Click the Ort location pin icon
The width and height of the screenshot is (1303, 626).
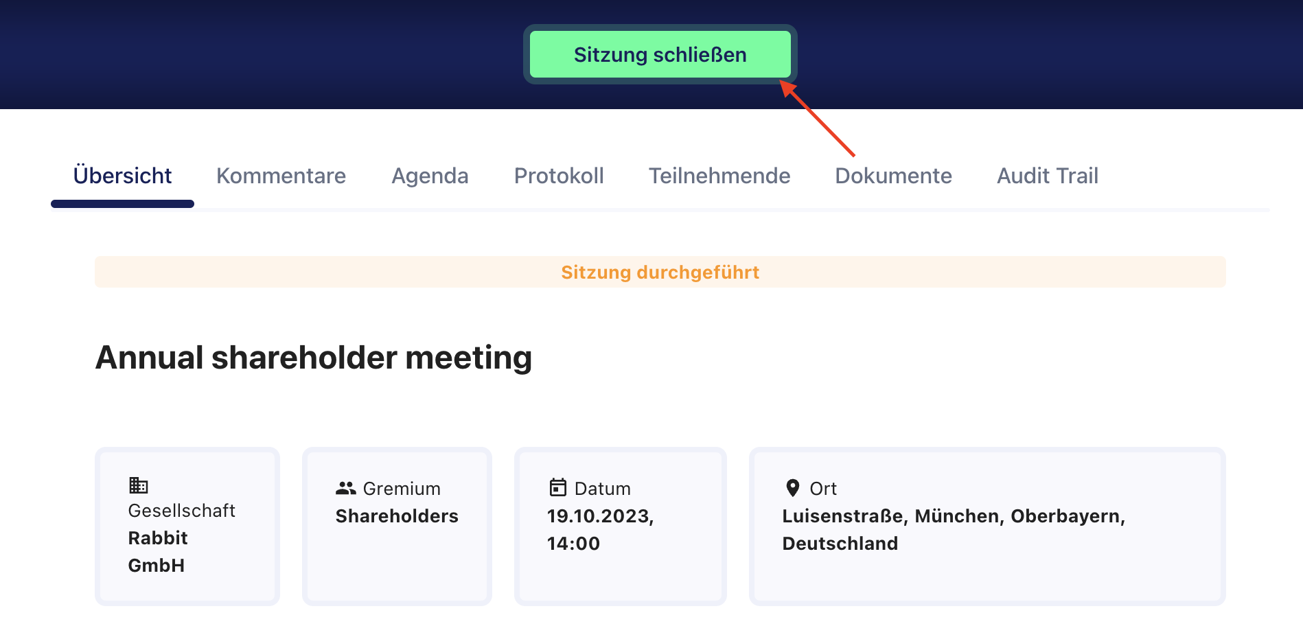pos(793,488)
